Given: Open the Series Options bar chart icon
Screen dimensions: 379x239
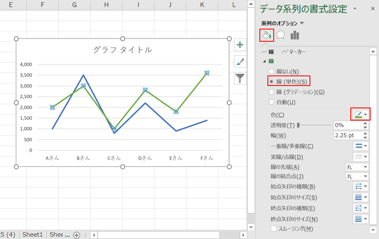Looking at the screenshot, I should coord(295,35).
